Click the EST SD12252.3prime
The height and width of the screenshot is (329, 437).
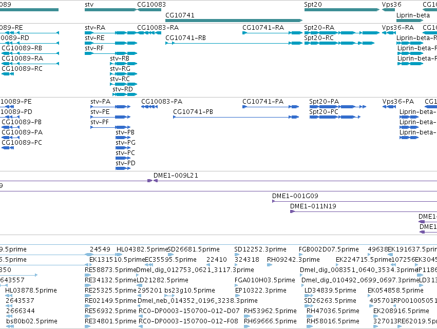pos(260,249)
